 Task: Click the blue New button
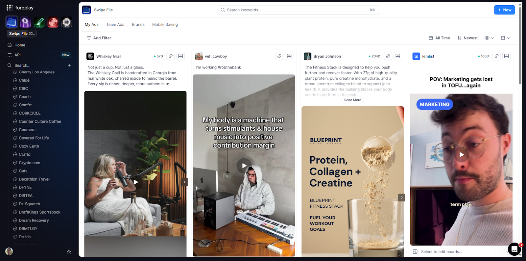point(504,10)
